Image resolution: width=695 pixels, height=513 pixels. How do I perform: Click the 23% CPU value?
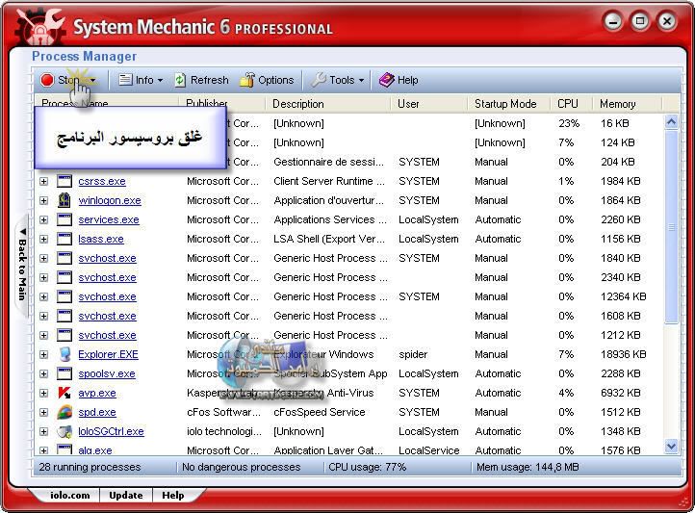point(569,123)
